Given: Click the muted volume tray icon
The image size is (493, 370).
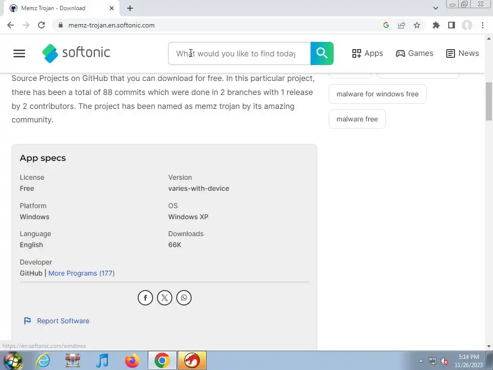Looking at the screenshot, I should click(x=444, y=361).
